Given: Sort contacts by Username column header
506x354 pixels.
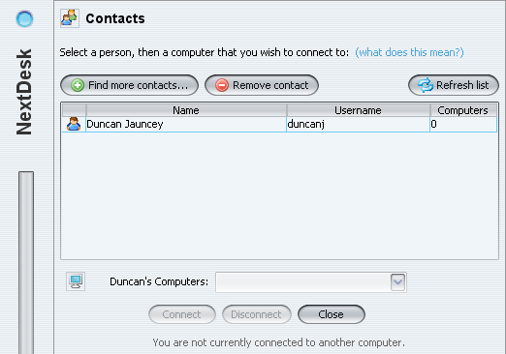Looking at the screenshot, I should (358, 110).
